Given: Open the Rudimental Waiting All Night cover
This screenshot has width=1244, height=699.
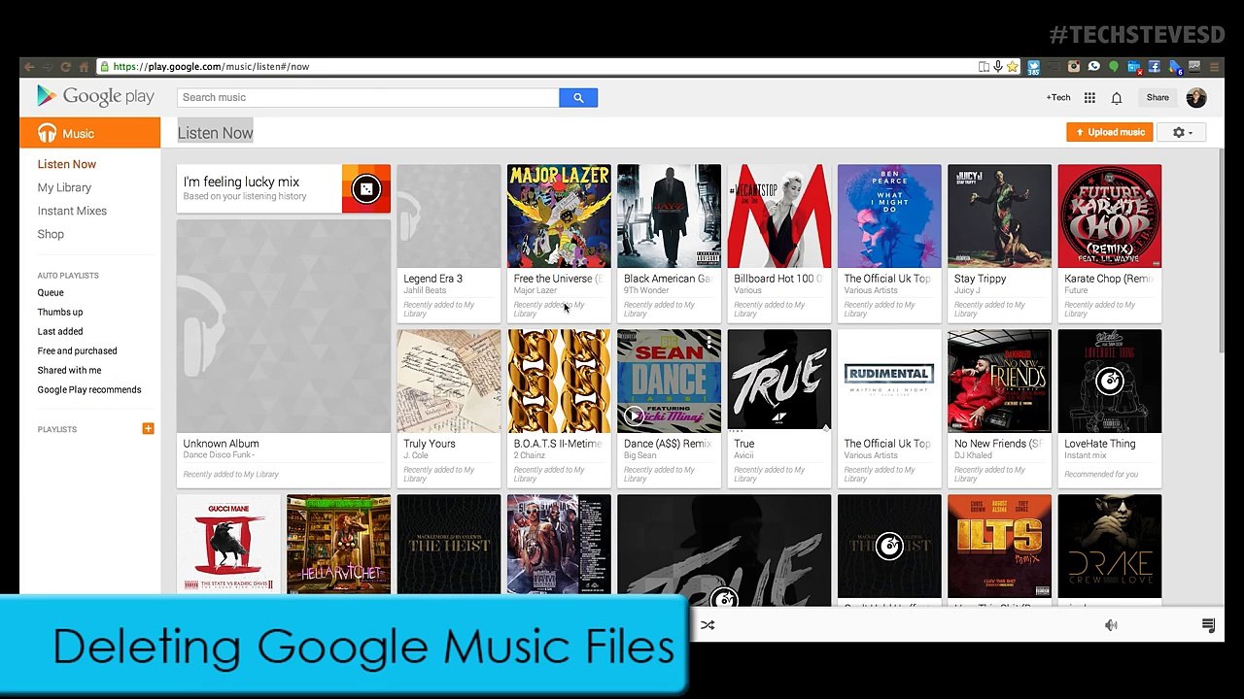Looking at the screenshot, I should pos(889,381).
